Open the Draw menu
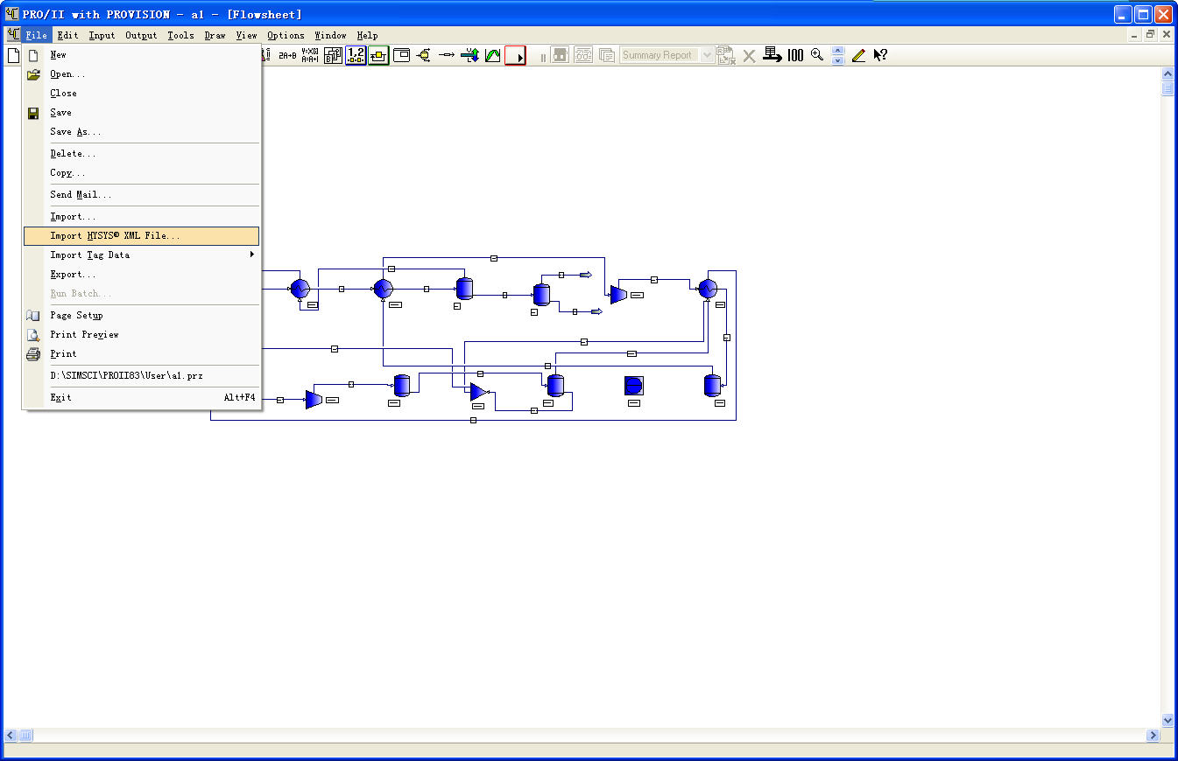Image resolution: width=1178 pixels, height=761 pixels. coord(215,36)
